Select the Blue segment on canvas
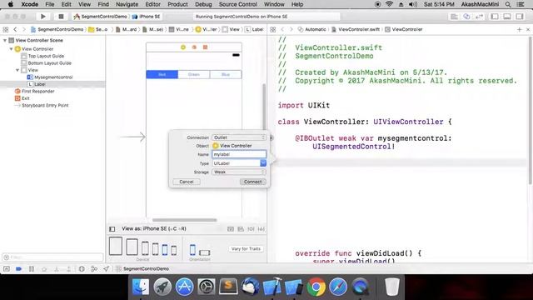Viewport: 533px width, 300px height. click(226, 74)
